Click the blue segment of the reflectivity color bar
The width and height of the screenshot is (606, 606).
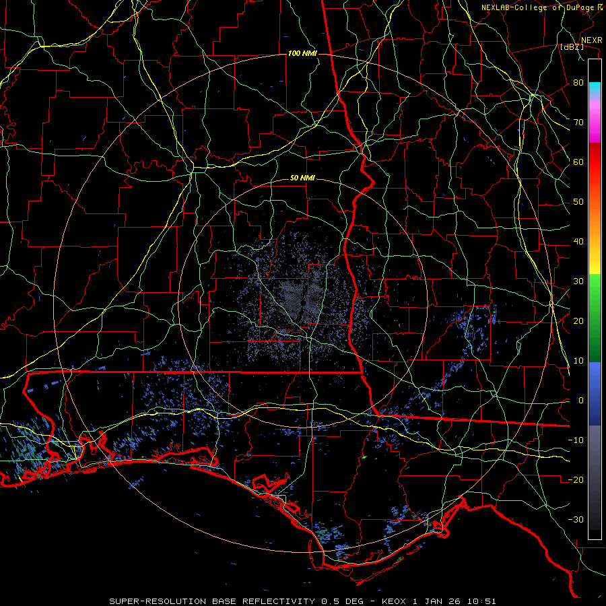click(x=595, y=394)
